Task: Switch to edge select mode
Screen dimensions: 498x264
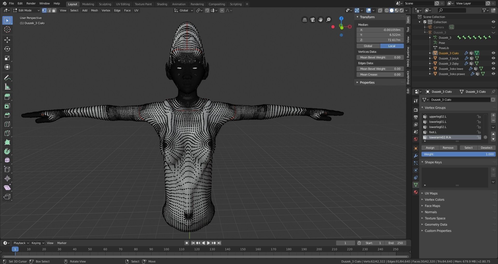Action: click(x=49, y=10)
